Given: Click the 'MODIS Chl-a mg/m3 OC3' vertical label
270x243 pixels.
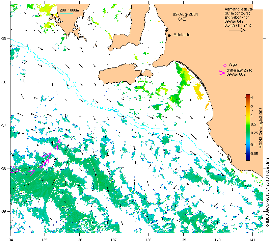Looking at the screenshot, I should 261,128.
